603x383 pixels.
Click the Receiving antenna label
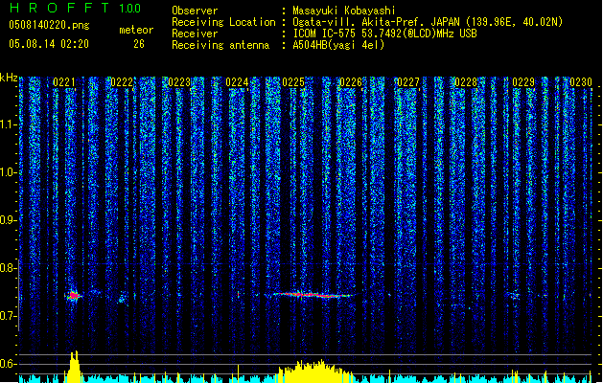coord(220,45)
